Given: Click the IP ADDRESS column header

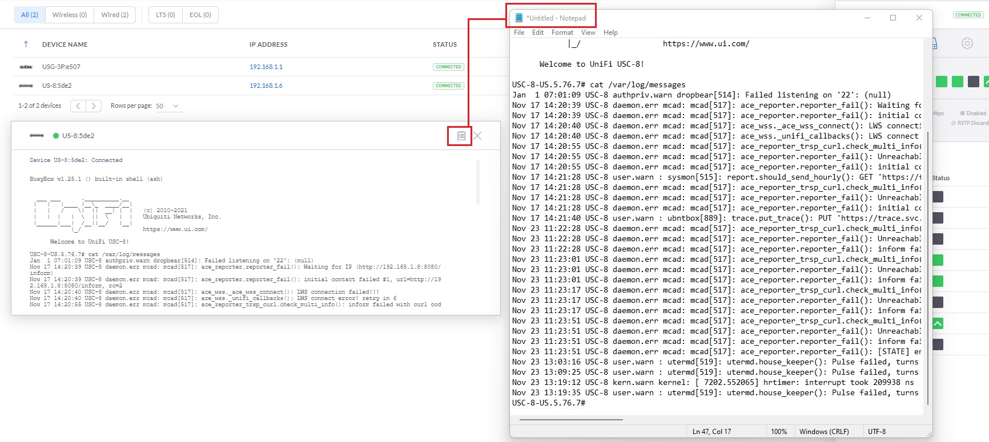Looking at the screenshot, I should point(268,44).
